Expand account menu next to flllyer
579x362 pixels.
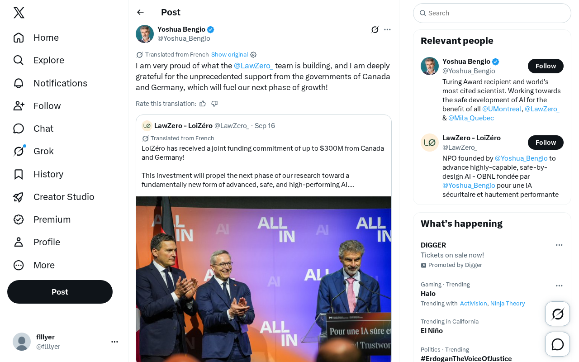[x=114, y=342]
